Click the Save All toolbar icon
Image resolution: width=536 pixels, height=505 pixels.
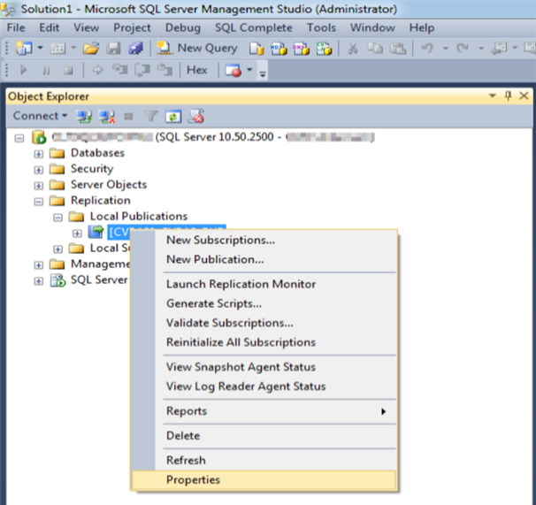coord(135,49)
